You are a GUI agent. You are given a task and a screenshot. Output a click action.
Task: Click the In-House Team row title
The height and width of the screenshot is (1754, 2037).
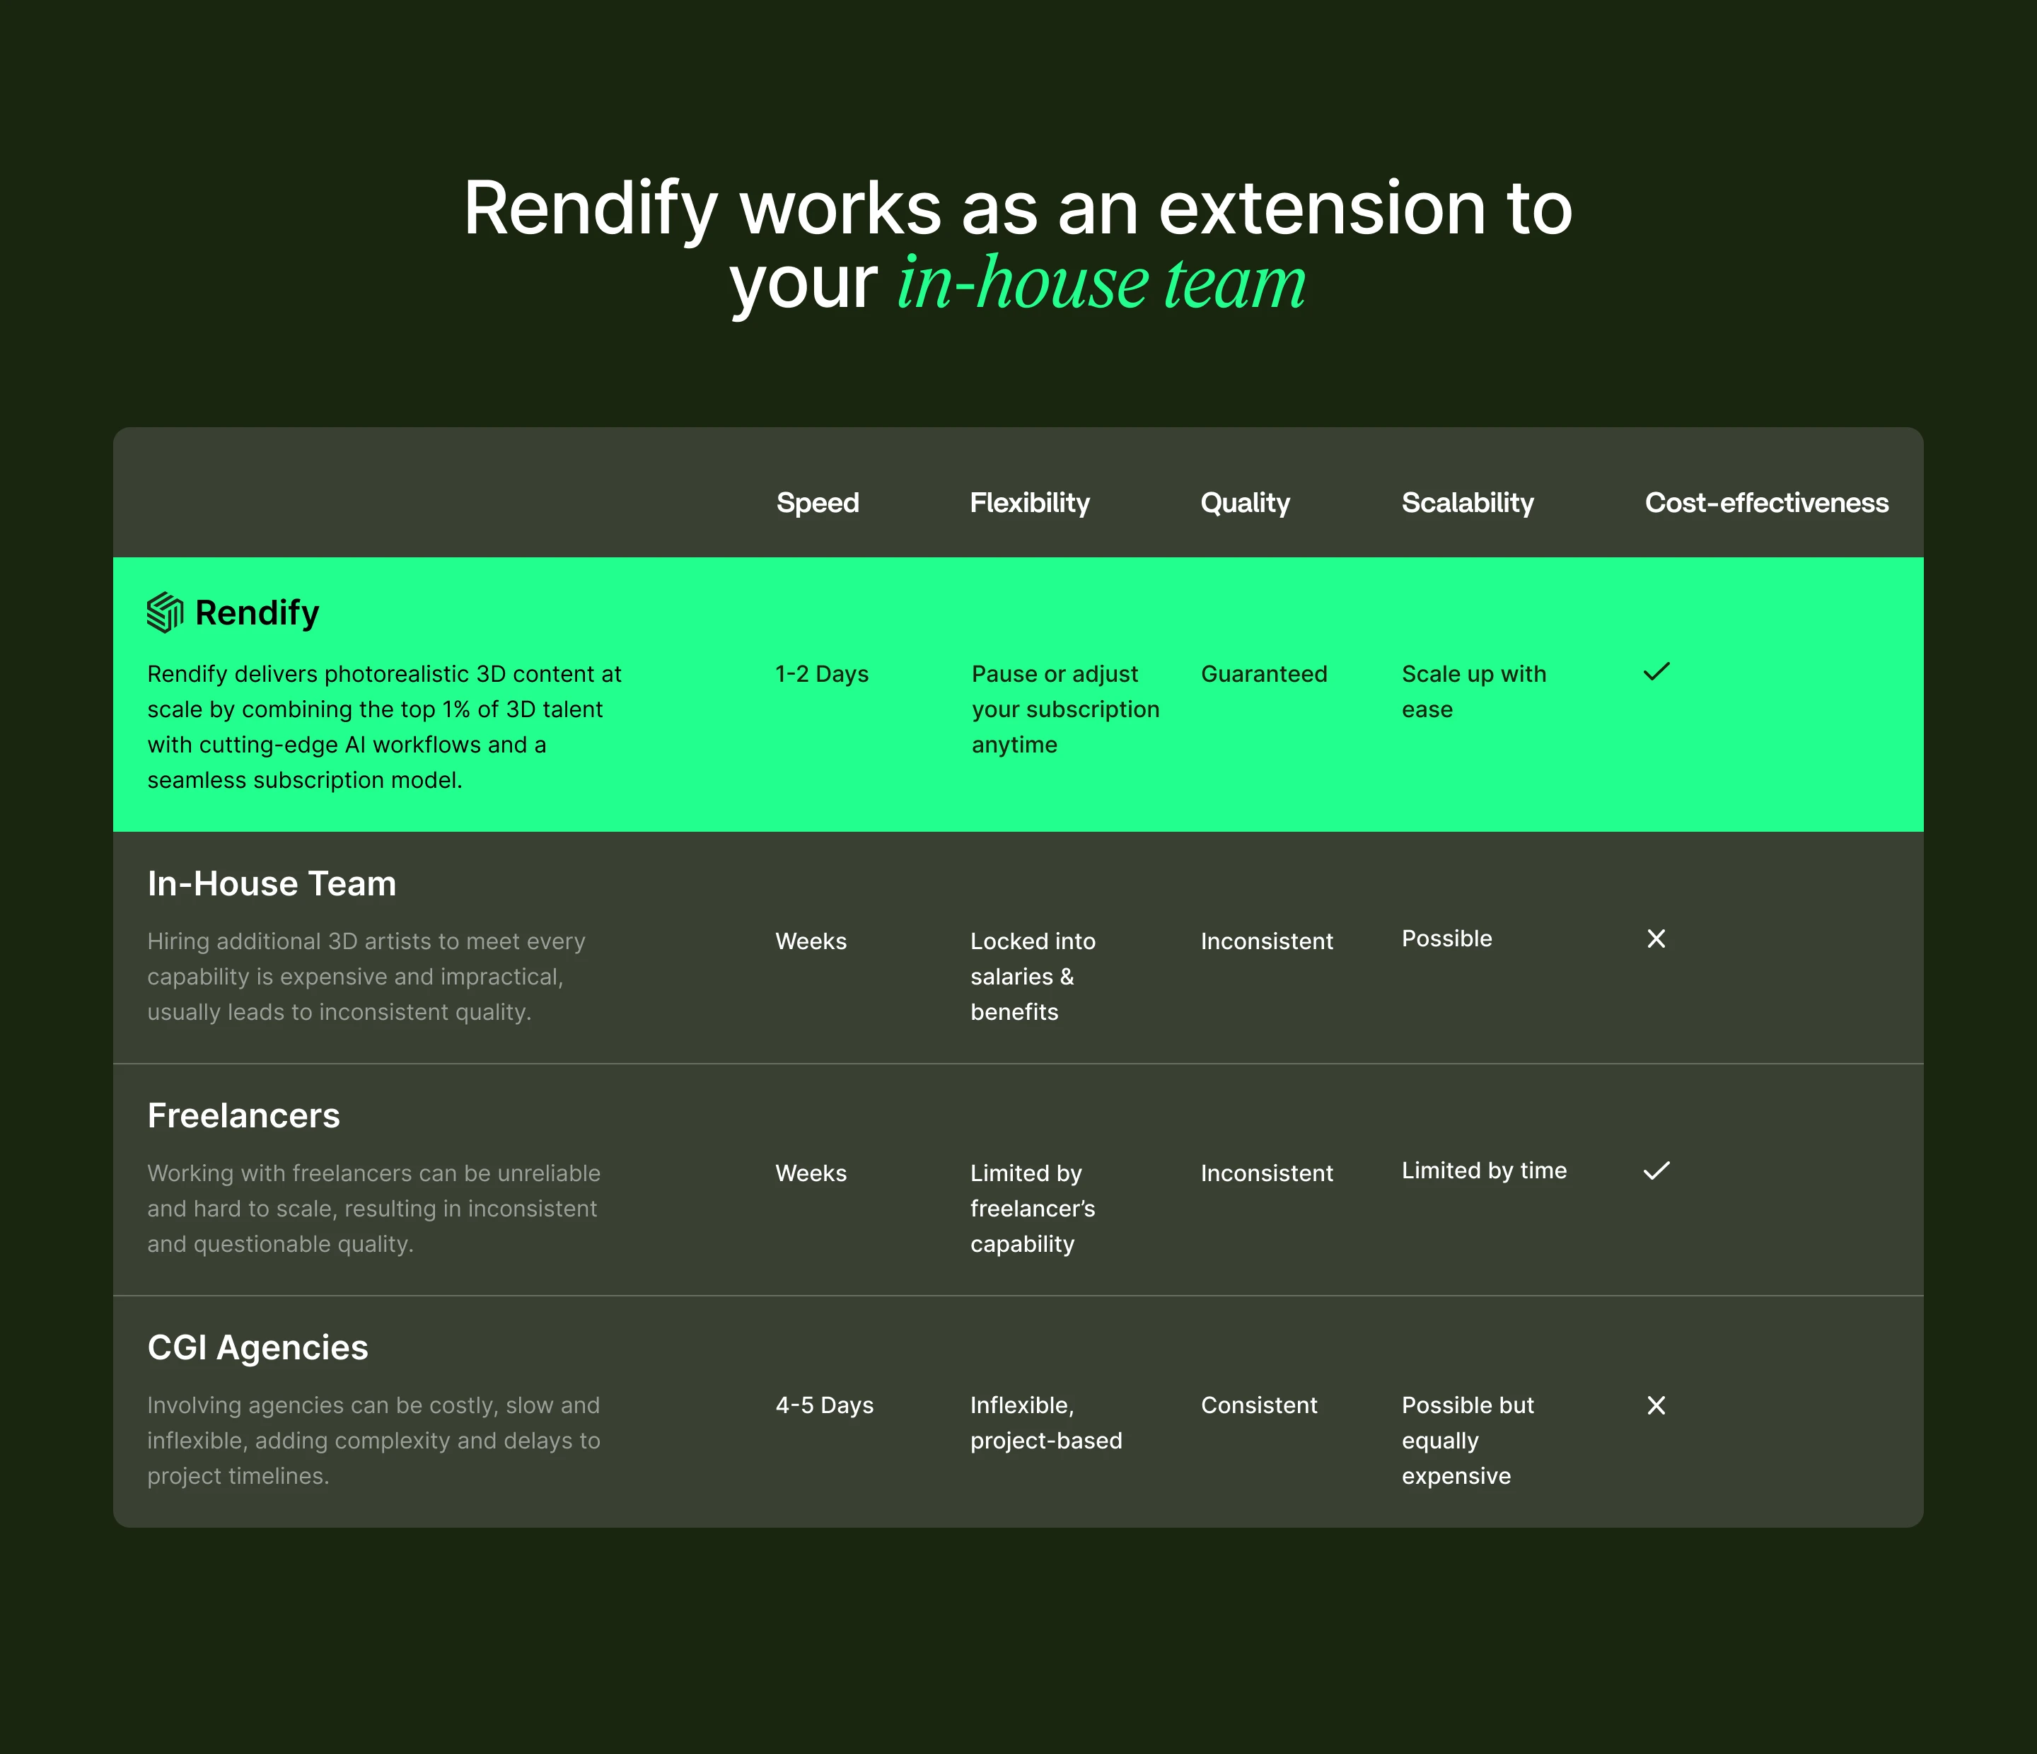pyautogui.click(x=272, y=883)
